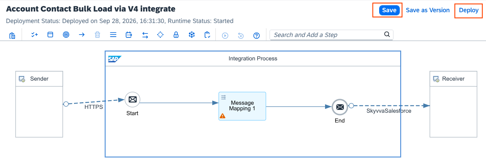Click the three horizontal lines icon
This screenshot has height=164, width=486.
click(x=113, y=35)
